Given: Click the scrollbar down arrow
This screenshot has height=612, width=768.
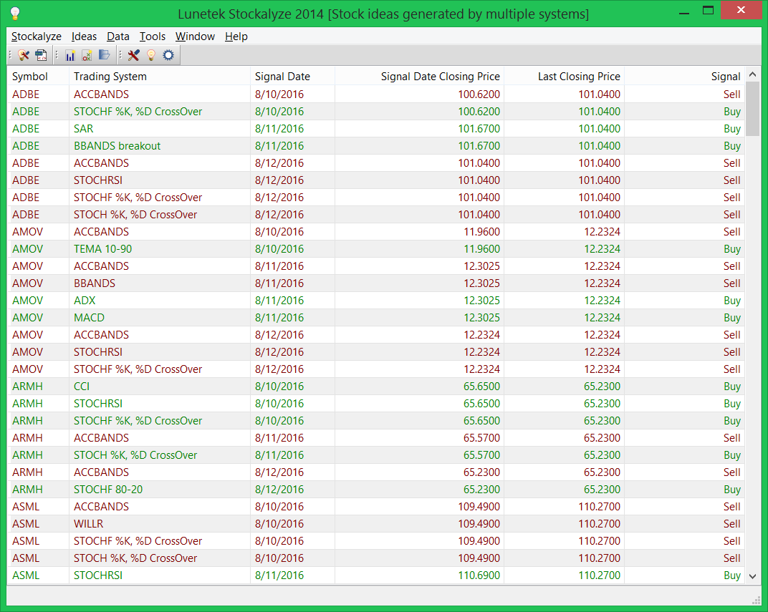Looking at the screenshot, I should [753, 575].
